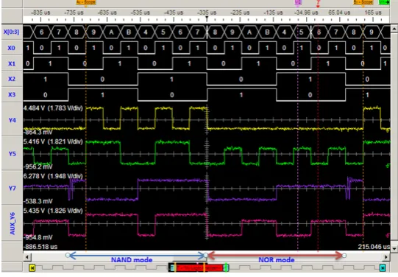Click the 165 us ruler label

[373, 13]
